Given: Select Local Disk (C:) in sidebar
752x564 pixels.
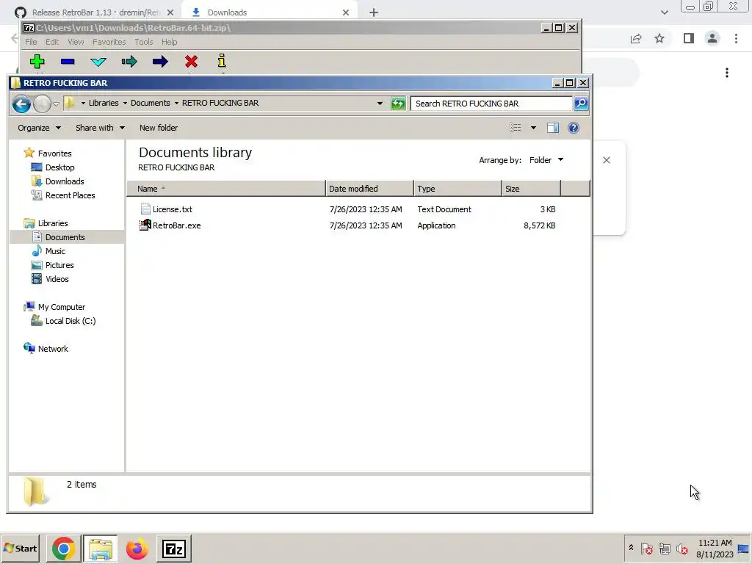Looking at the screenshot, I should (70, 321).
